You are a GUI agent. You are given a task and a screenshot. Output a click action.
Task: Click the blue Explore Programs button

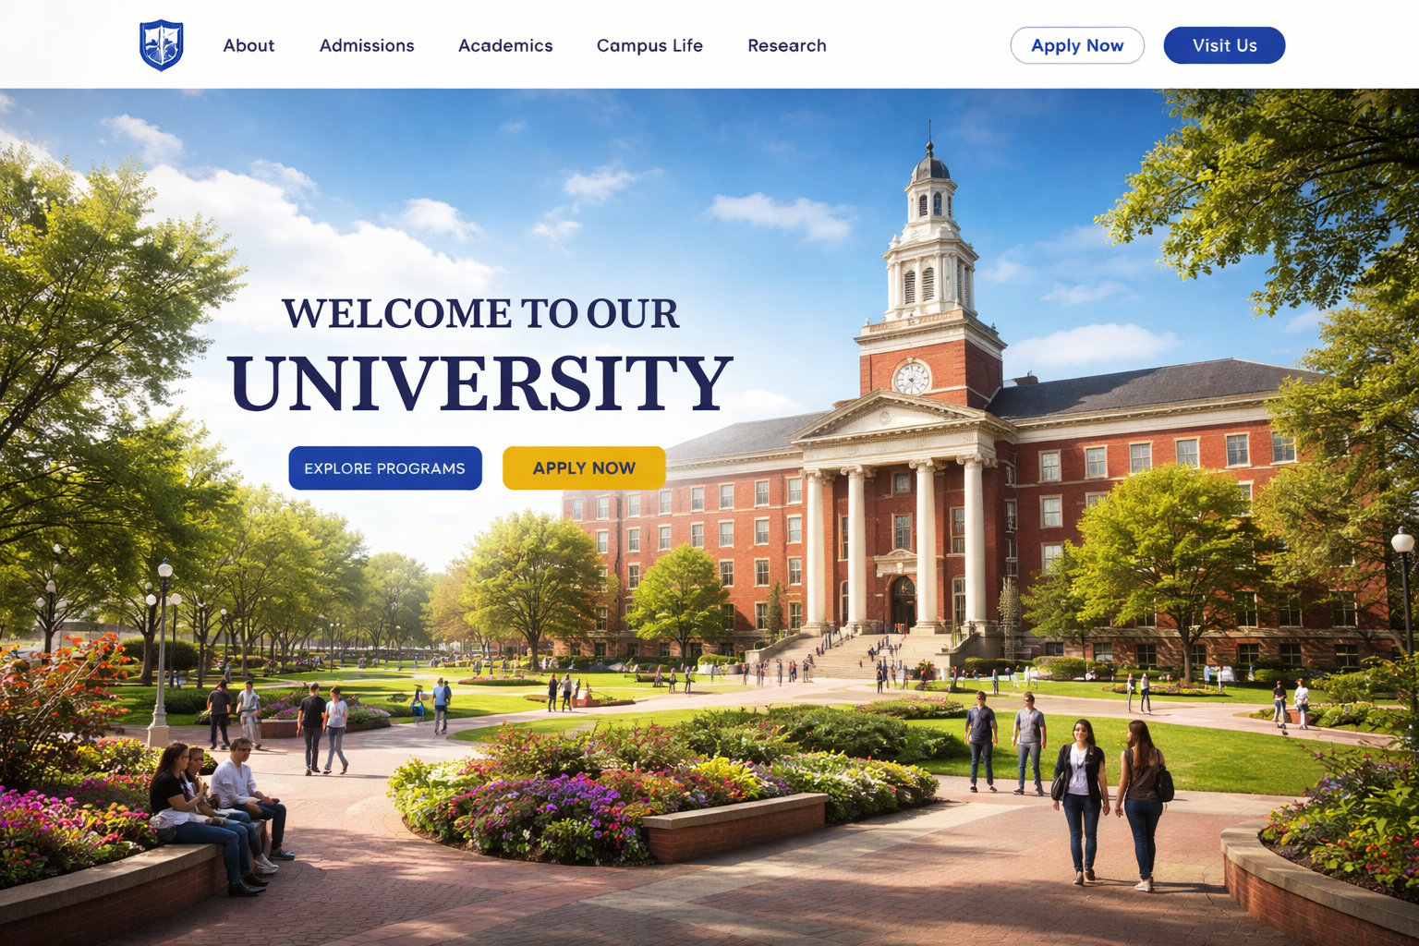pos(385,468)
